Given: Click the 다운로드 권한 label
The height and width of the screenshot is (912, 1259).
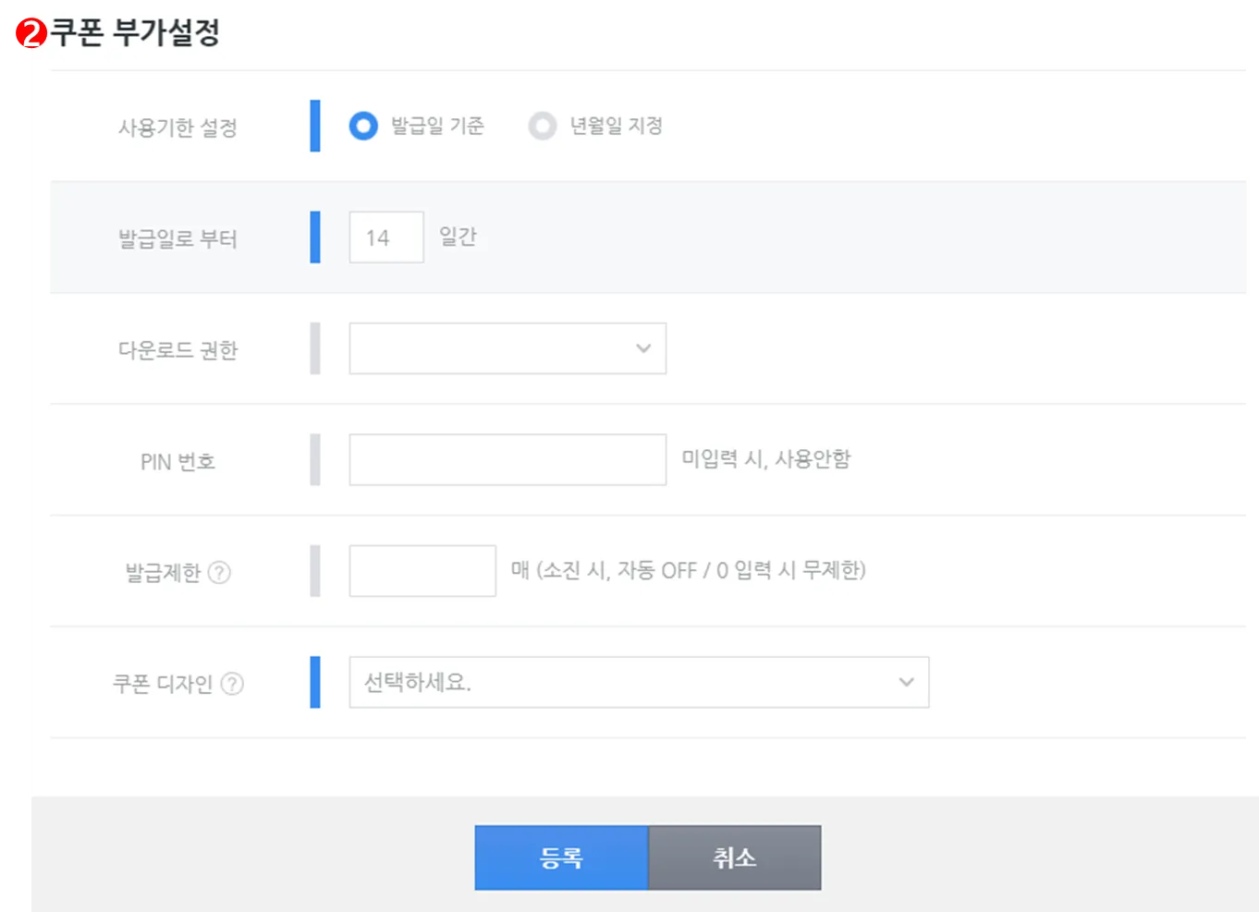Looking at the screenshot, I should click(x=177, y=350).
